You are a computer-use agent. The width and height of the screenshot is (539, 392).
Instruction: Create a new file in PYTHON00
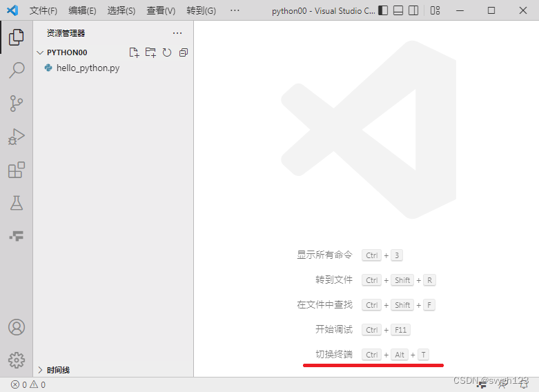[x=134, y=52]
